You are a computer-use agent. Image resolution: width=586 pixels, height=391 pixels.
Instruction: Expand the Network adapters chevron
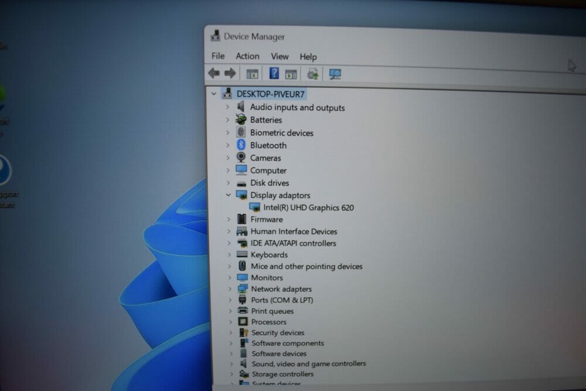tap(230, 288)
